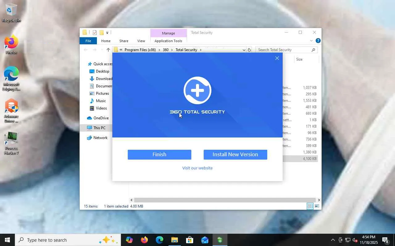Select the file row sized 1,553 KB

(300, 101)
